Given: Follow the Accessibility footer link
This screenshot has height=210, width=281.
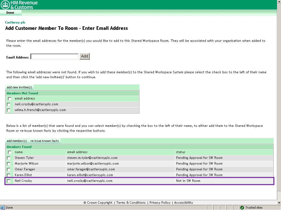Looking at the screenshot, I should coord(184,203).
